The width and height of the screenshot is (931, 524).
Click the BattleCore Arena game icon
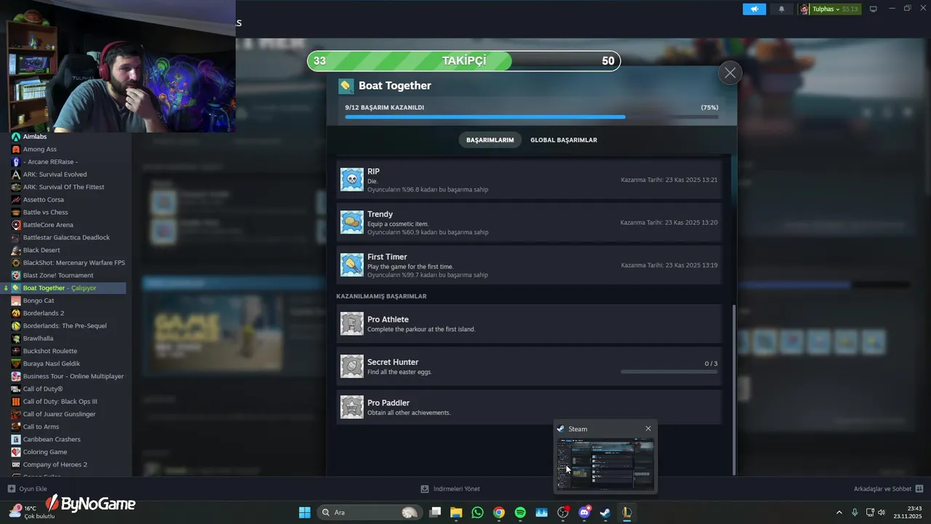click(x=16, y=225)
